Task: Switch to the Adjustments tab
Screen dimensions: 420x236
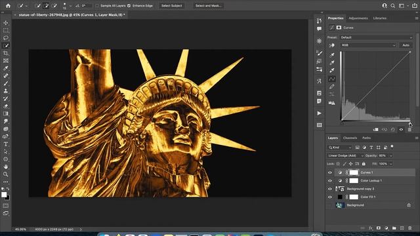Action: [358, 18]
